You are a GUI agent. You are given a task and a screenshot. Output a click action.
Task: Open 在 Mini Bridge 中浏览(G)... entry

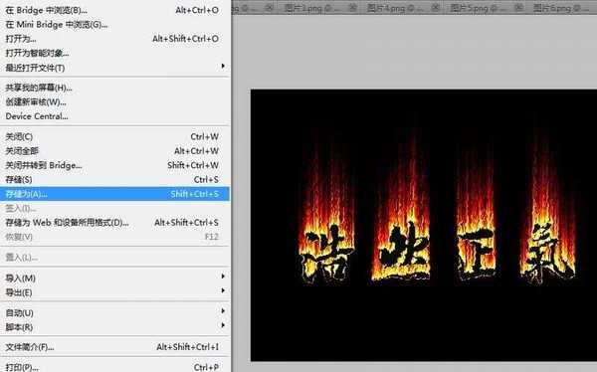114,25
